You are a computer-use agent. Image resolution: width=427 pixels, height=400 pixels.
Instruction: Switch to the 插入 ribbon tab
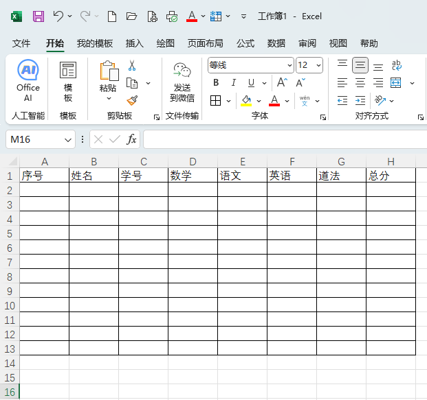[135, 43]
